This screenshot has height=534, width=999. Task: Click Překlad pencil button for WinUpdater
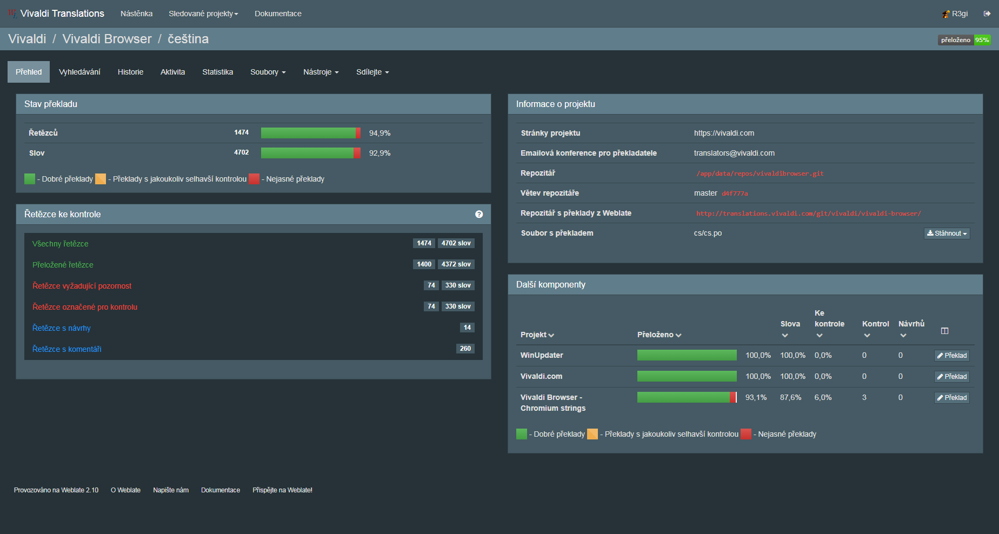(951, 356)
